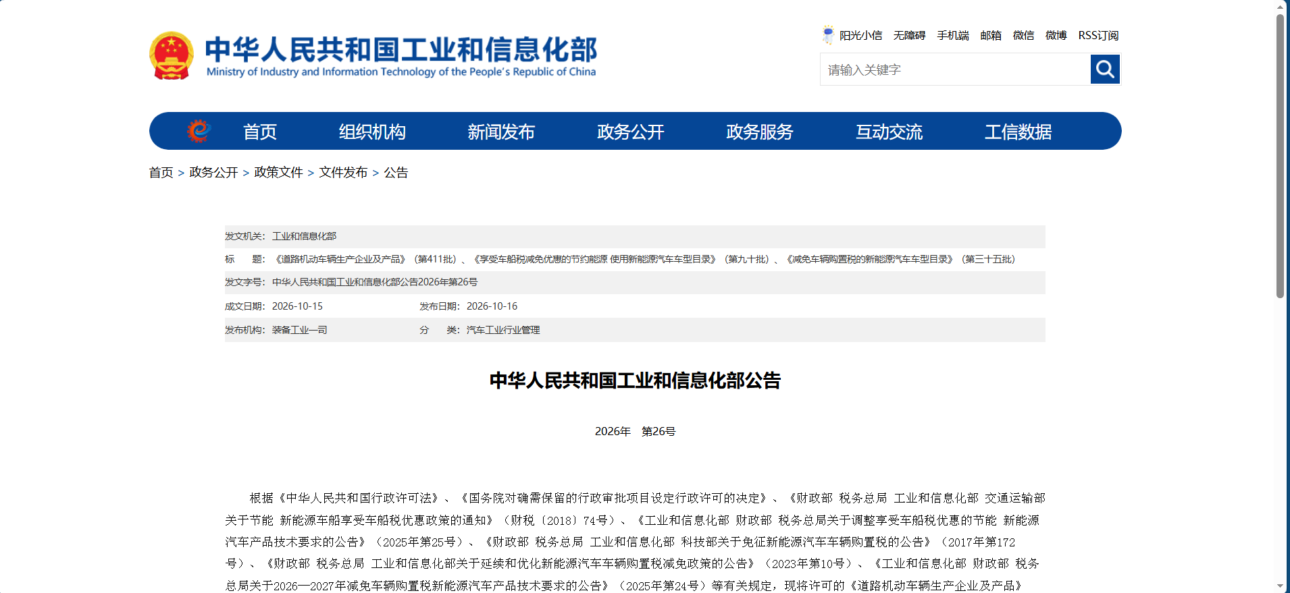Click the scrollbar up arrow
This screenshot has width=1290, height=593.
click(1280, 7)
